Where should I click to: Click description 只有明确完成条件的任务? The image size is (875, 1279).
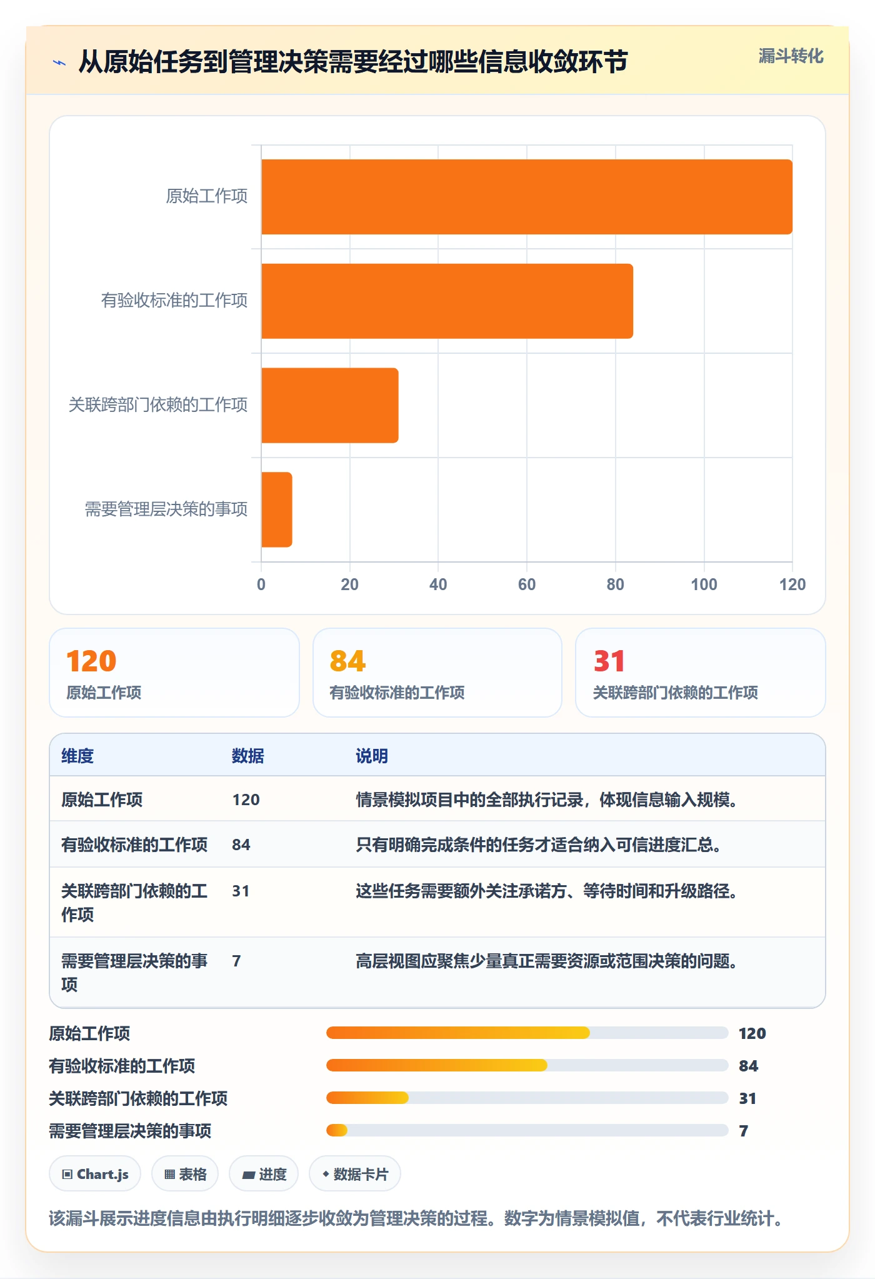click(x=539, y=845)
